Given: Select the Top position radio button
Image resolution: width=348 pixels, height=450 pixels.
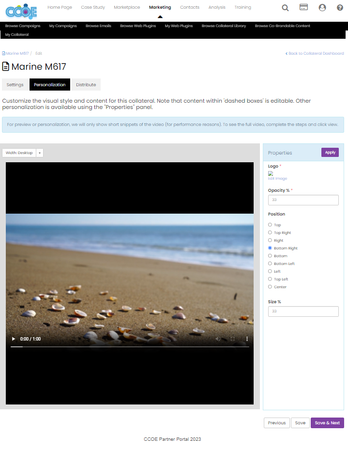Looking at the screenshot, I should pyautogui.click(x=270, y=225).
